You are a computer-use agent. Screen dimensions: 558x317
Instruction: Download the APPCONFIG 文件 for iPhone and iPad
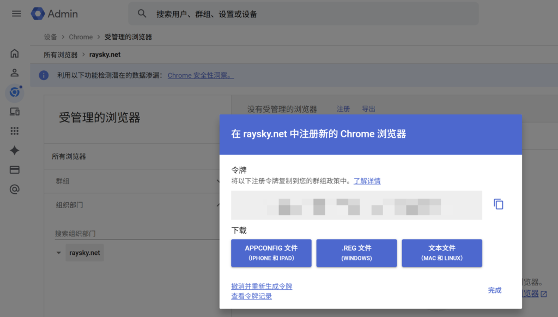pos(271,253)
